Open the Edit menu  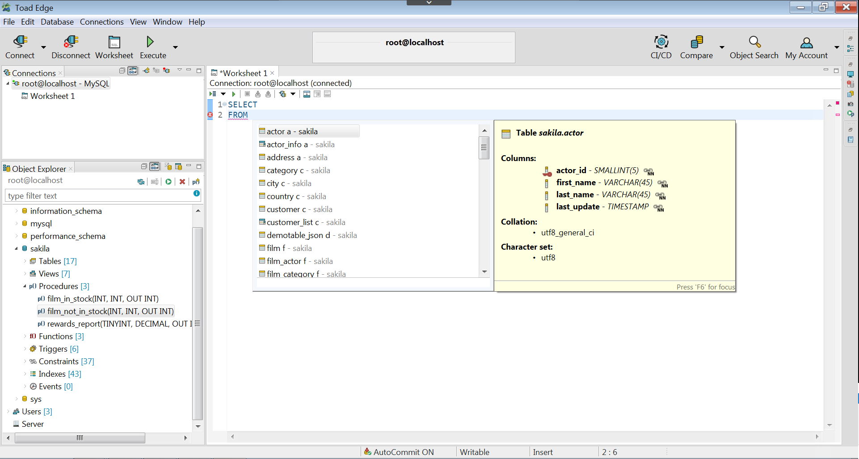tap(27, 21)
